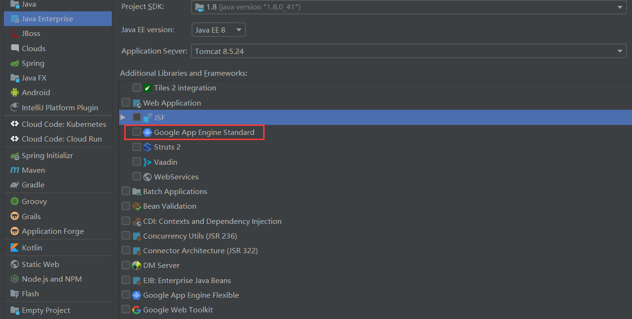This screenshot has height=319, width=632.
Task: Select the Grails project type
Action: pos(31,216)
